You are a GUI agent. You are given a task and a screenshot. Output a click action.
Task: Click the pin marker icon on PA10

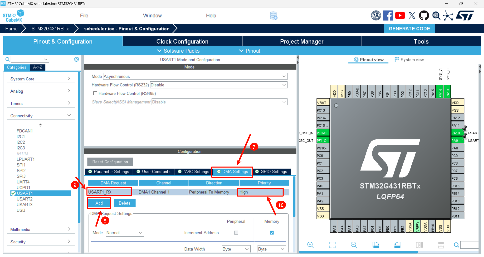[x=465, y=128]
